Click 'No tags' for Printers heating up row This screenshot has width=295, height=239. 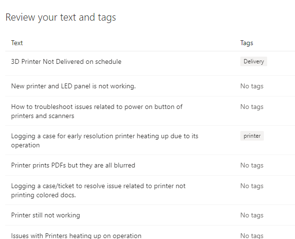[252, 236]
